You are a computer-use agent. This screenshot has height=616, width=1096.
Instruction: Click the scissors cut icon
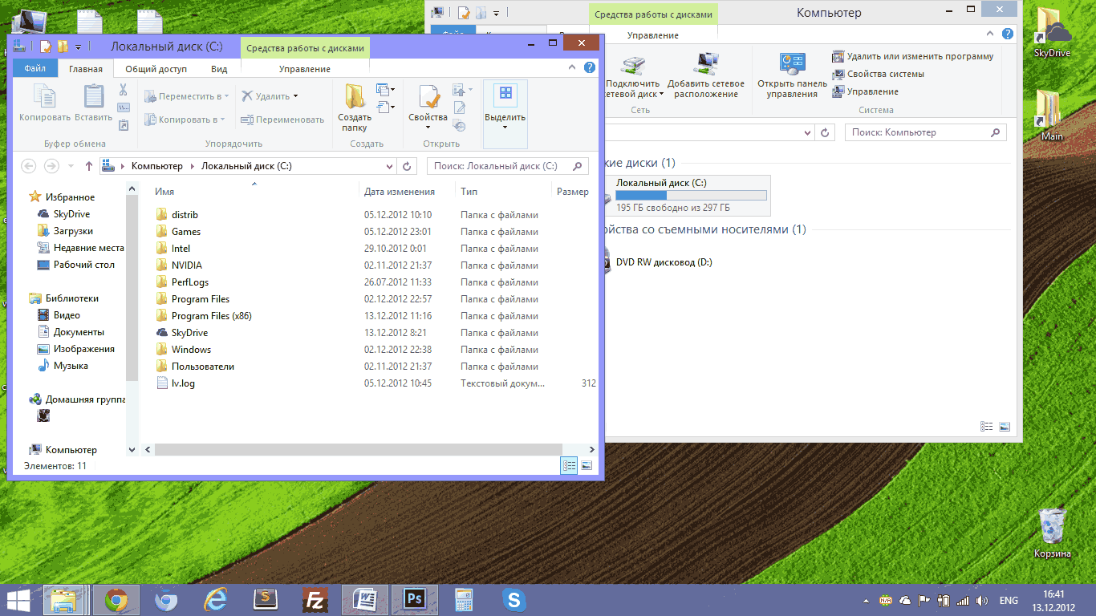point(124,90)
